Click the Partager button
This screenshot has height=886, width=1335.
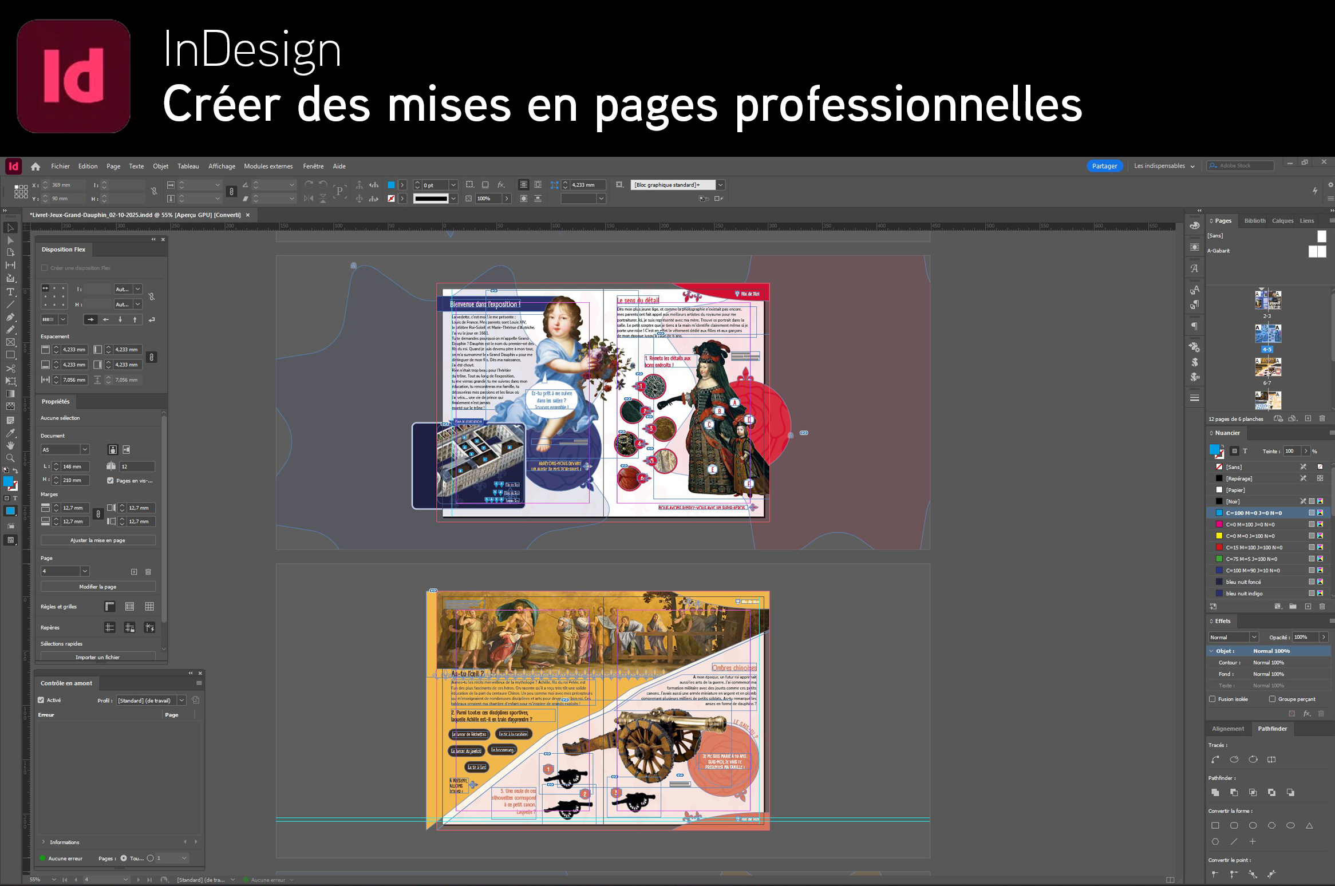[1104, 166]
